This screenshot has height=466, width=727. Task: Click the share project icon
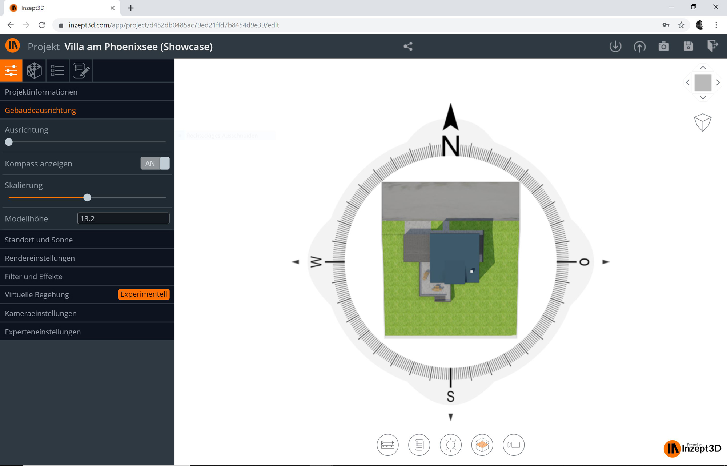coord(408,46)
